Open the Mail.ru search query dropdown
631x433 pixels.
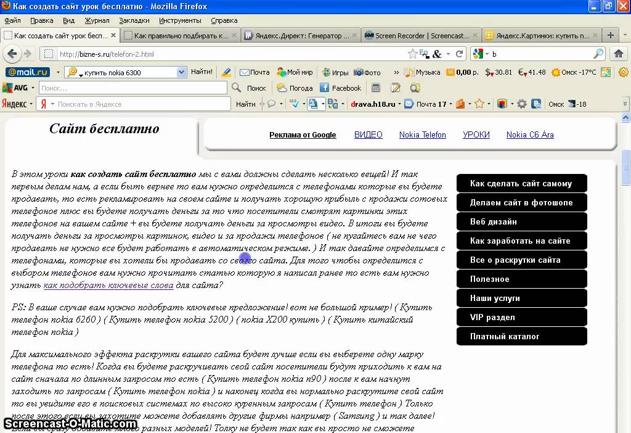(182, 72)
